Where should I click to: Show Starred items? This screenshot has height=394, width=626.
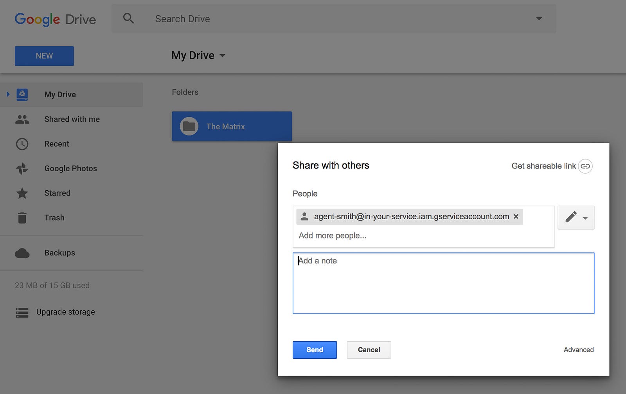point(58,193)
